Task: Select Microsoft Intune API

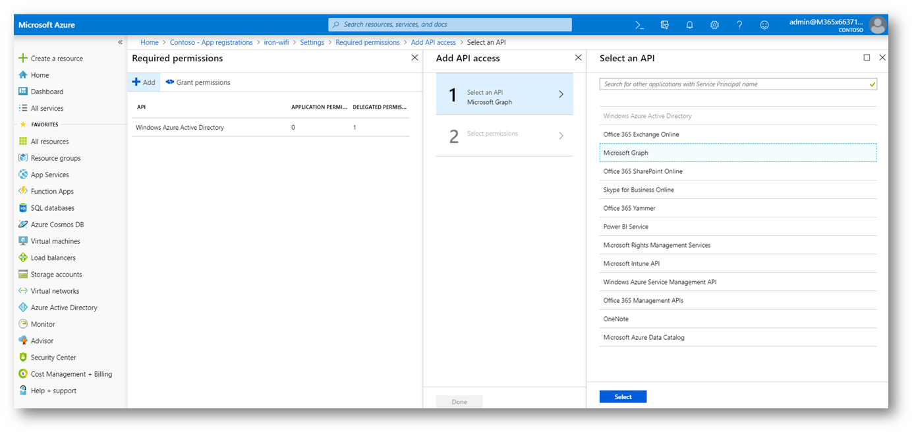Action: click(738, 263)
